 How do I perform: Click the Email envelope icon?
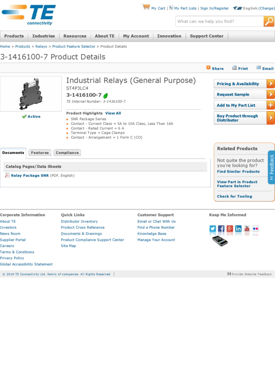[x=259, y=68]
